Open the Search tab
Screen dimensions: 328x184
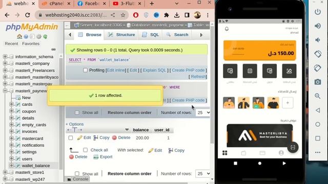click(177, 35)
